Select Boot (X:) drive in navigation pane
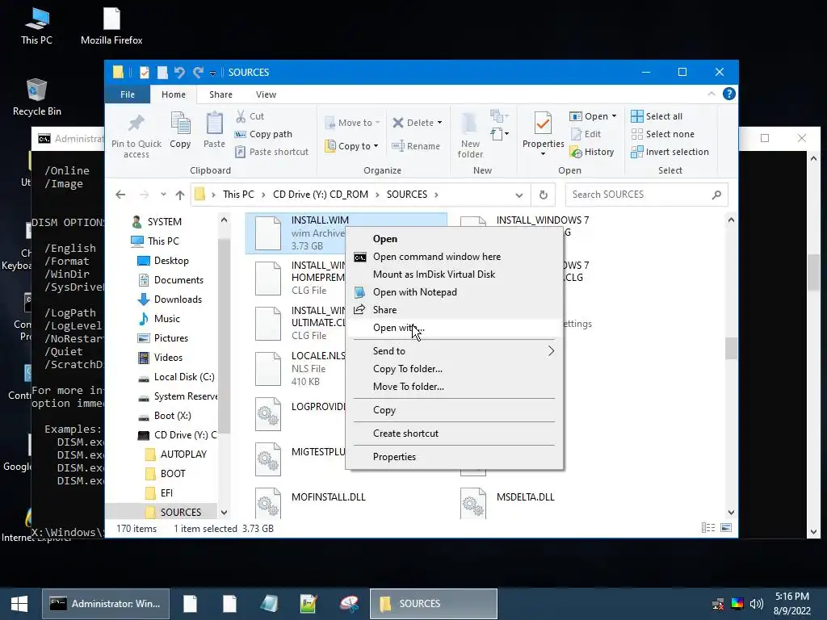This screenshot has height=620, width=827. (x=172, y=416)
